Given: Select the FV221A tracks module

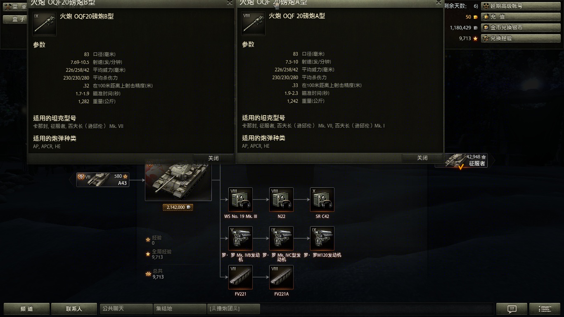Looking at the screenshot, I should (281, 277).
